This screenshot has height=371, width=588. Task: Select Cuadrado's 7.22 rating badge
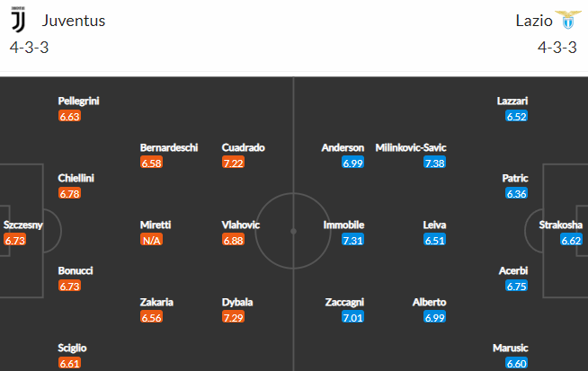pyautogui.click(x=233, y=163)
